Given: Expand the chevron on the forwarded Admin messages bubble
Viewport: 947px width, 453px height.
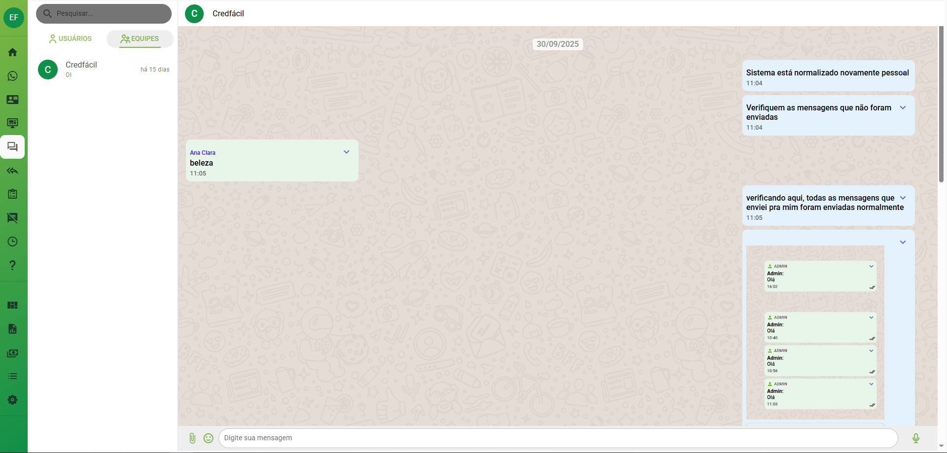Looking at the screenshot, I should pos(904,242).
